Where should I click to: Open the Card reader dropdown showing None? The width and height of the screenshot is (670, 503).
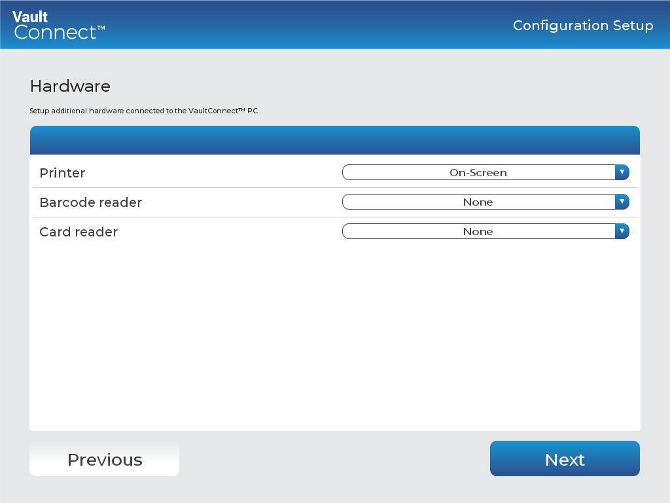[484, 231]
